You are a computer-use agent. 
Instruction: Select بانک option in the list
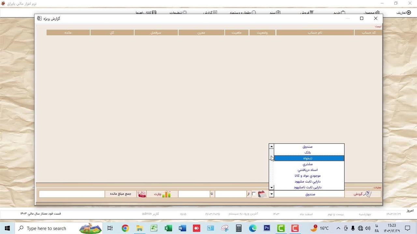click(308, 152)
